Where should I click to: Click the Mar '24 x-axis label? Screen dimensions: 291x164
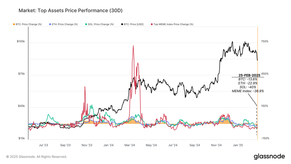point(130,145)
